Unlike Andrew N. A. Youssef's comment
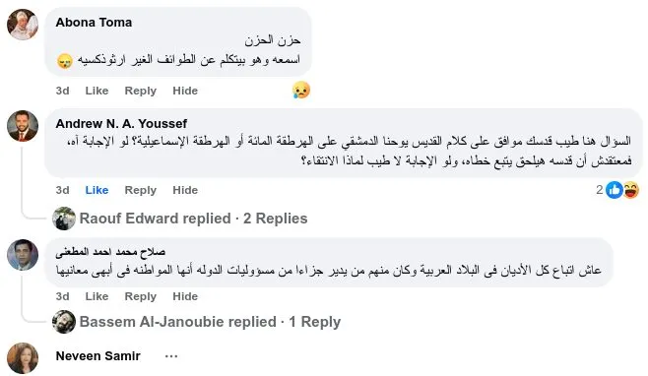648x376 pixels. 97,190
